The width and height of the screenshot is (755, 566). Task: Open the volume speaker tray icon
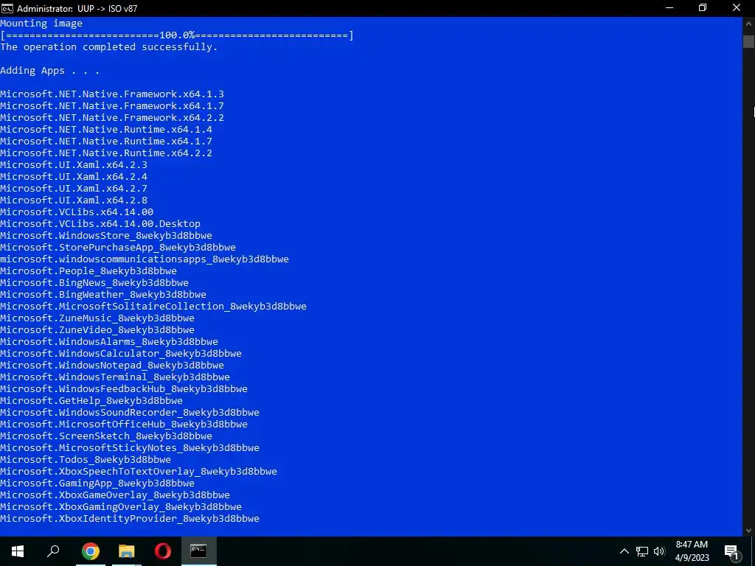tap(659, 551)
